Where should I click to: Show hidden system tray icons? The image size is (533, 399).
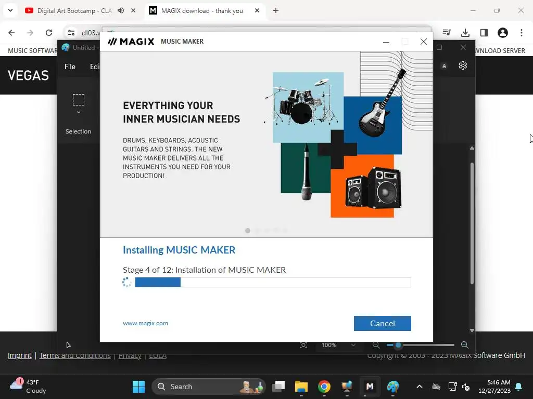click(420, 387)
